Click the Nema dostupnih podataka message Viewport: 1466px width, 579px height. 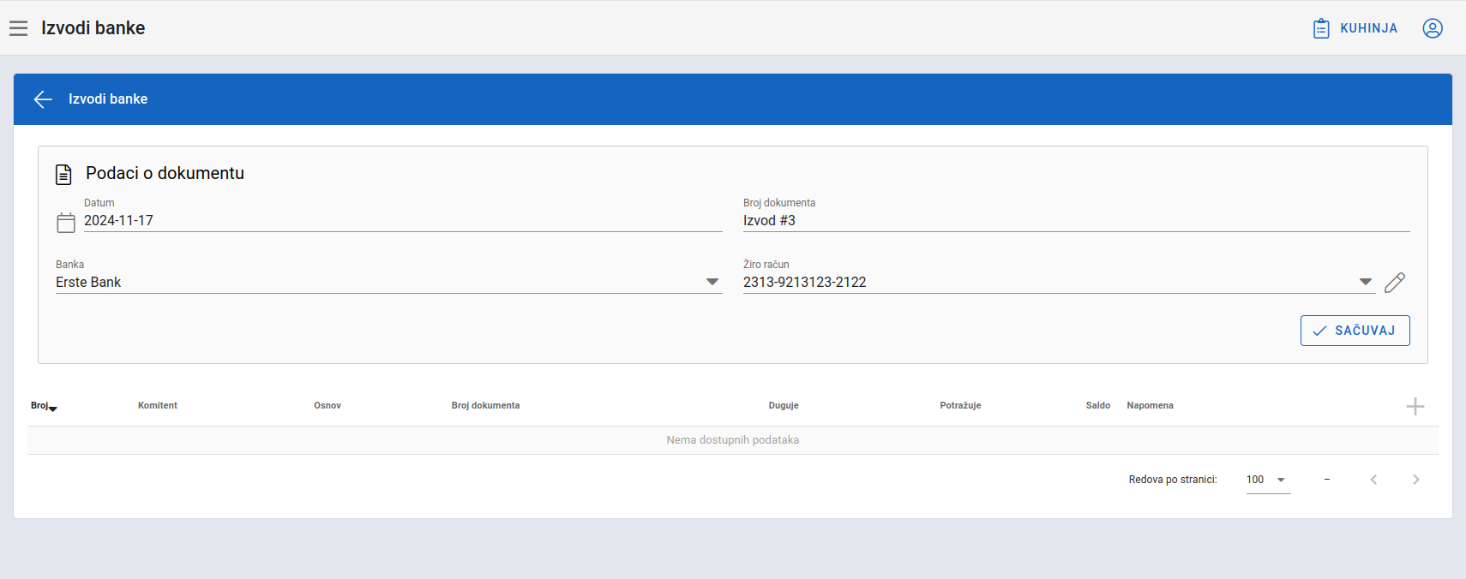tap(733, 440)
